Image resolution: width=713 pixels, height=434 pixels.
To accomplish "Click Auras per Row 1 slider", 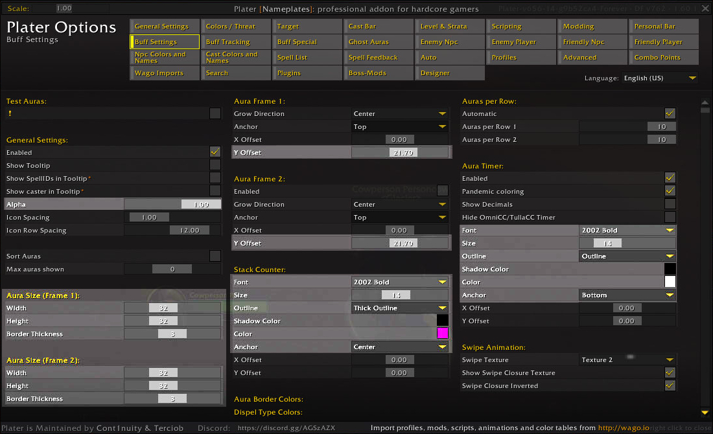I will (x=627, y=126).
